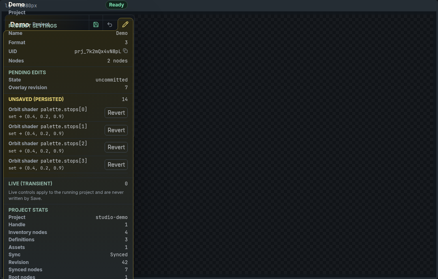Click the 'uncommitted' state value
The width and height of the screenshot is (438, 279).
pos(112,80)
